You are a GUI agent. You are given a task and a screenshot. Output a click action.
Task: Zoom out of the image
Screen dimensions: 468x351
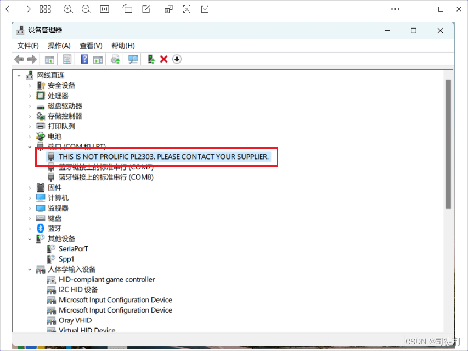[86, 9]
